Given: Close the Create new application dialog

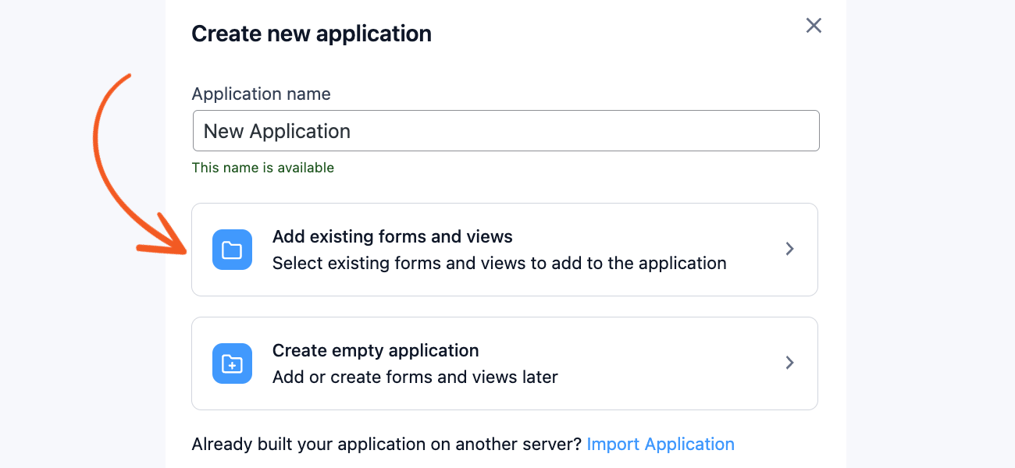Looking at the screenshot, I should 814,26.
